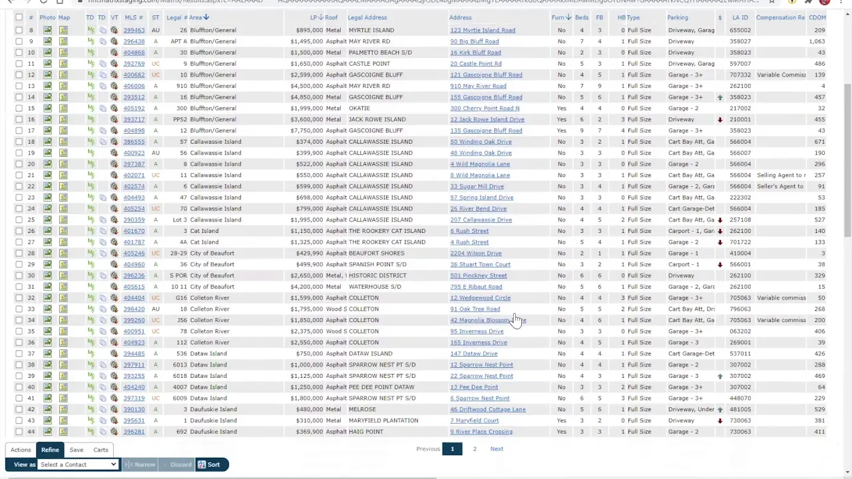This screenshot has width=852, height=479.
Task: Click the current page 1 indicator
Action: (452, 449)
